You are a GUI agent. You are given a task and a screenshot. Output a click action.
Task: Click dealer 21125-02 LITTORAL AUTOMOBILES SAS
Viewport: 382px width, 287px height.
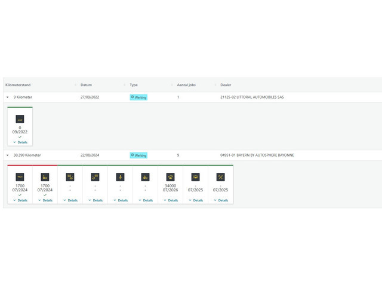[252, 97]
